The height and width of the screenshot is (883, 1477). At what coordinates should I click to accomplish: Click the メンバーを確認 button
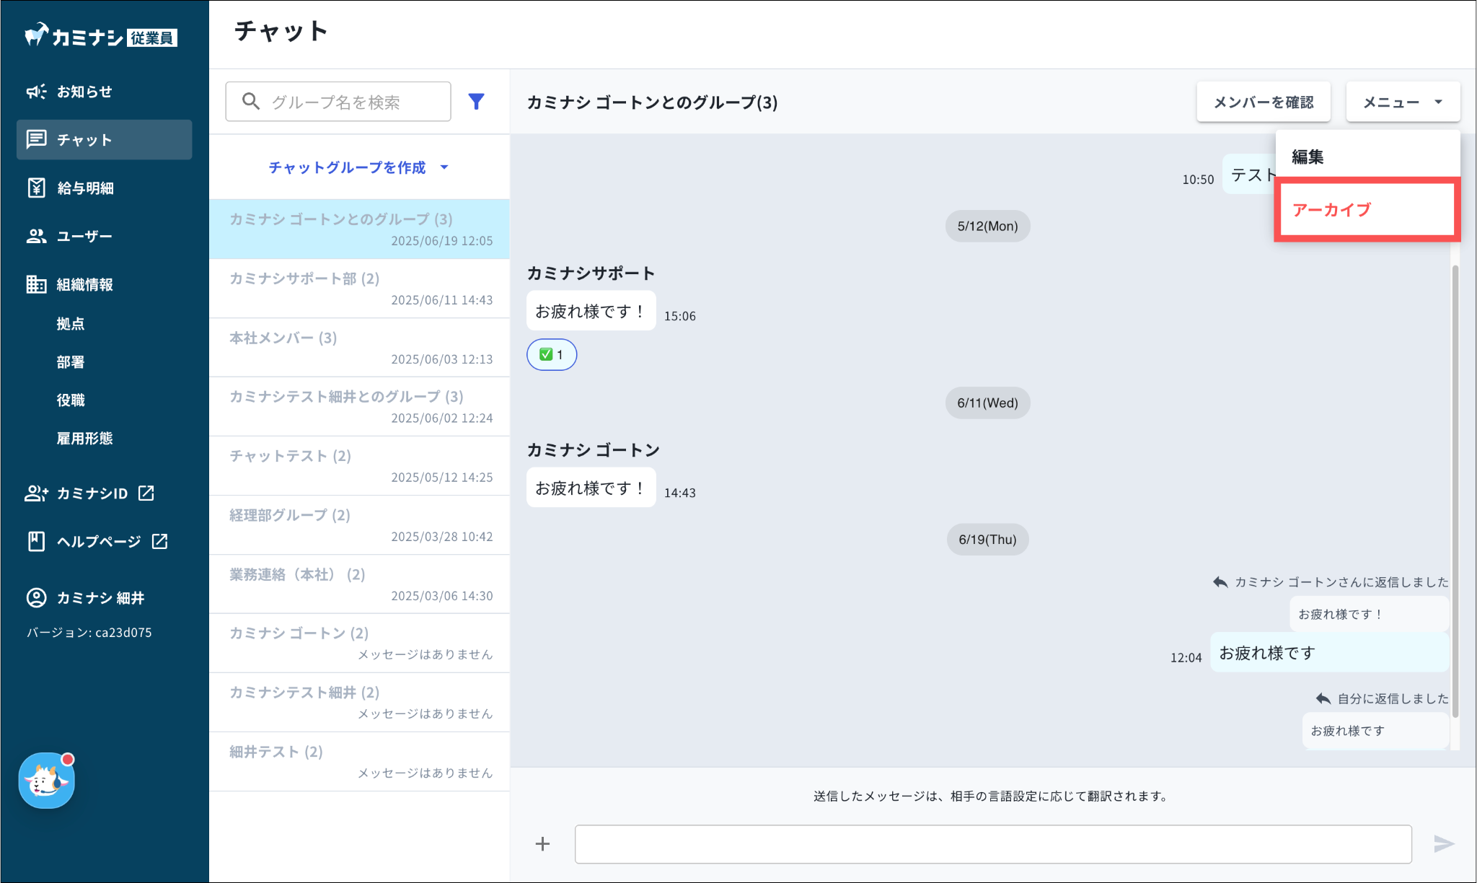click(1263, 102)
